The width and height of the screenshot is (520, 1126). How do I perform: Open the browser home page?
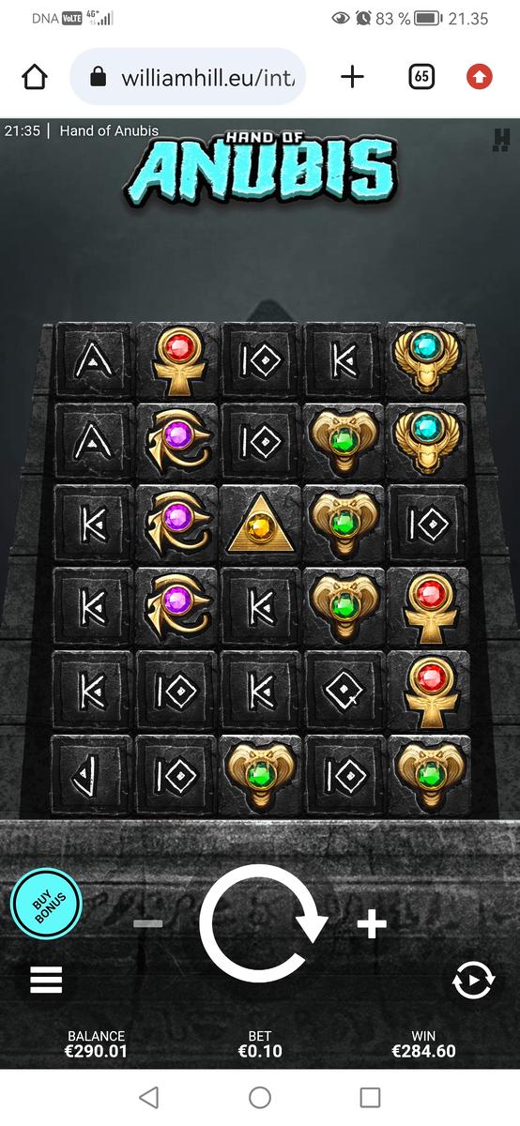[34, 77]
